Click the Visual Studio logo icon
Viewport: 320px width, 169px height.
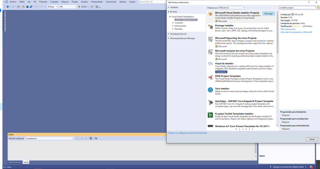pyautogui.click(x=6, y=2)
